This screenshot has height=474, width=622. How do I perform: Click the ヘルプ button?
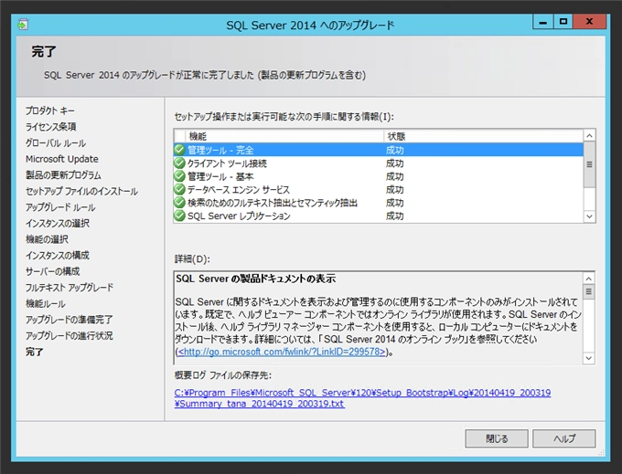click(563, 438)
